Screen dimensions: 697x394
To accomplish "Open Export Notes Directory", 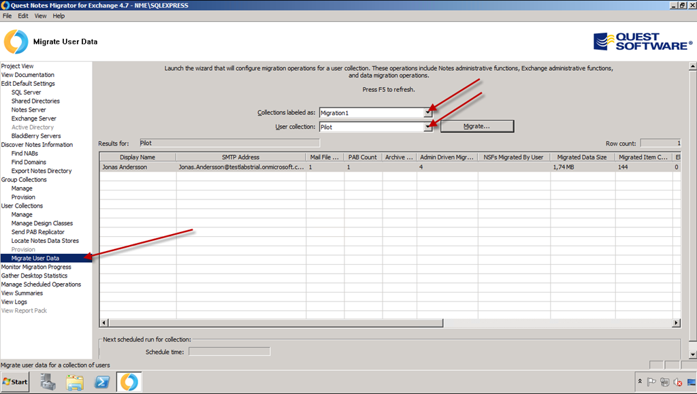I will pos(42,171).
